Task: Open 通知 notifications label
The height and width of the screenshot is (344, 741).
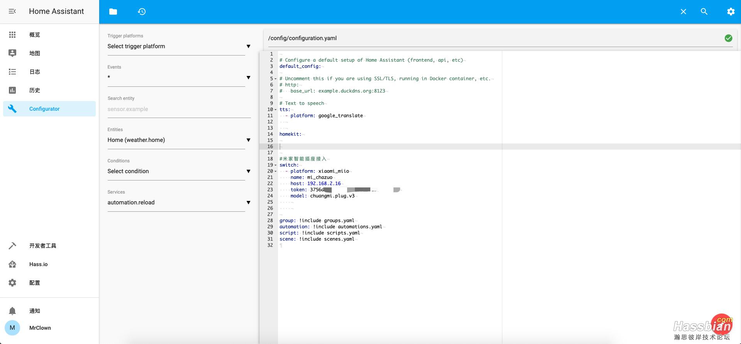Action: coord(35,311)
